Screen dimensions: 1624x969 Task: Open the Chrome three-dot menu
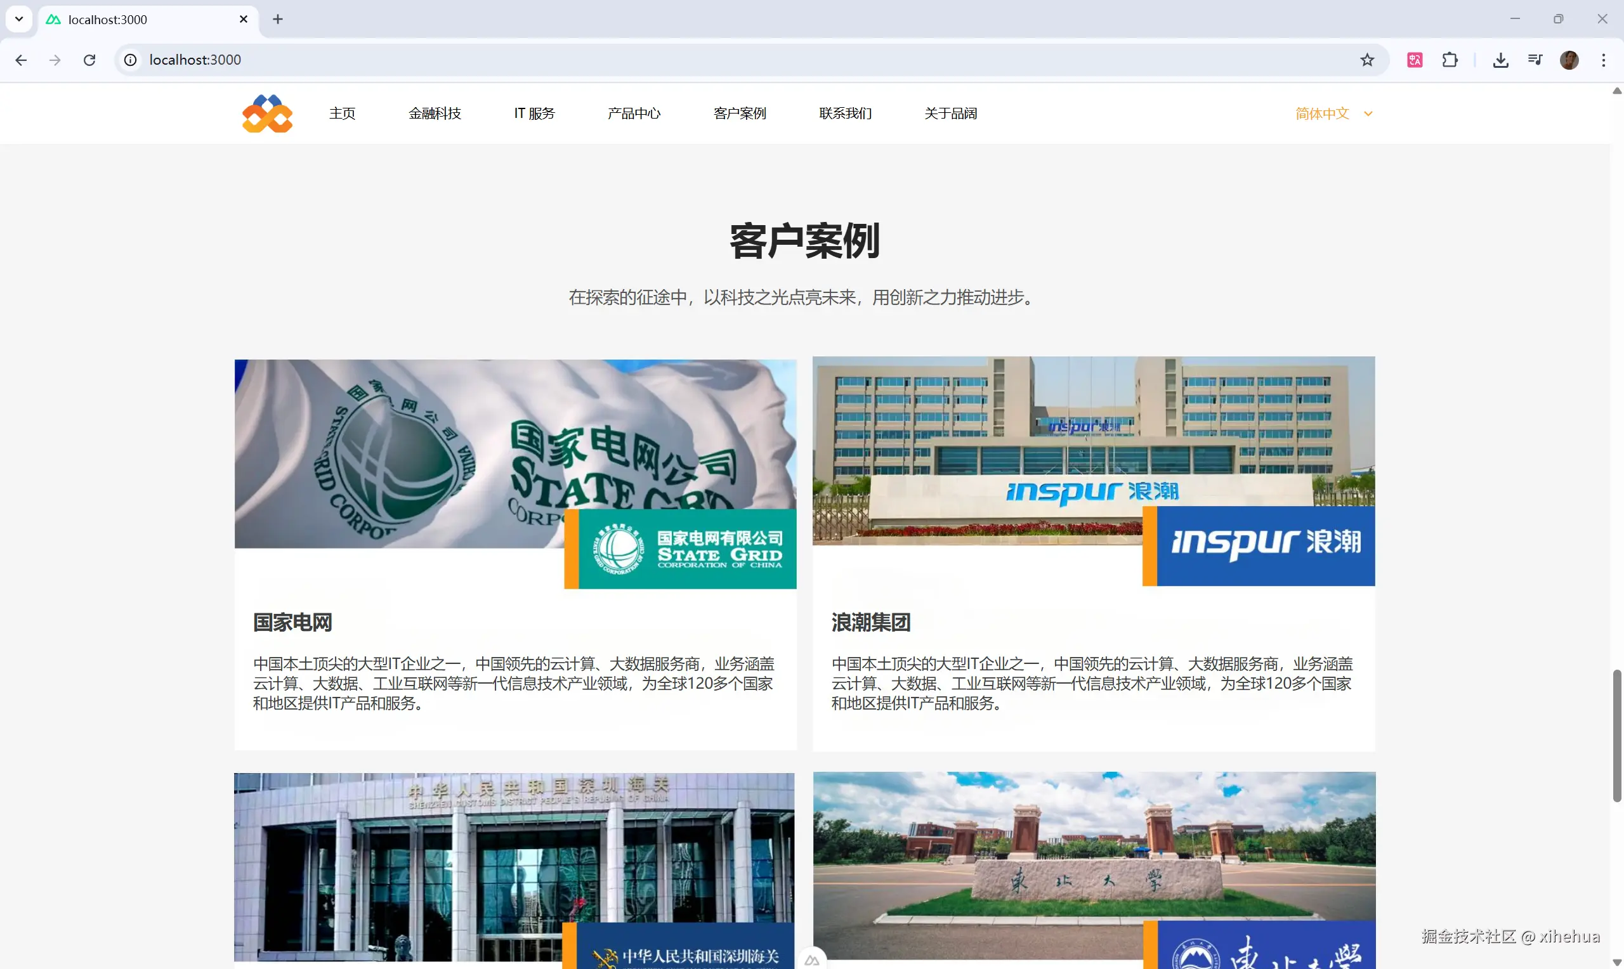click(1603, 60)
